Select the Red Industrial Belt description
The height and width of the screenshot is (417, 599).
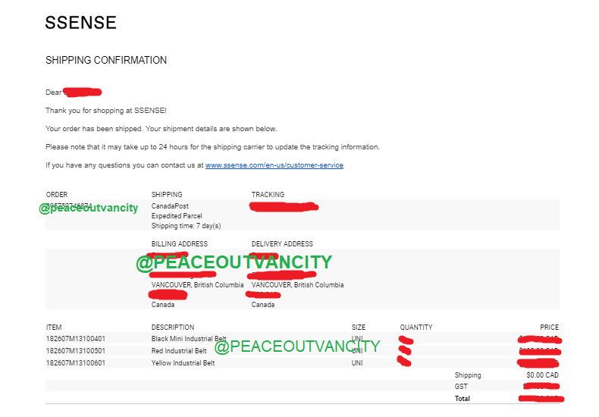coord(179,351)
